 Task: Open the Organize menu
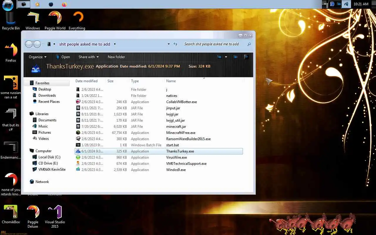(38, 57)
